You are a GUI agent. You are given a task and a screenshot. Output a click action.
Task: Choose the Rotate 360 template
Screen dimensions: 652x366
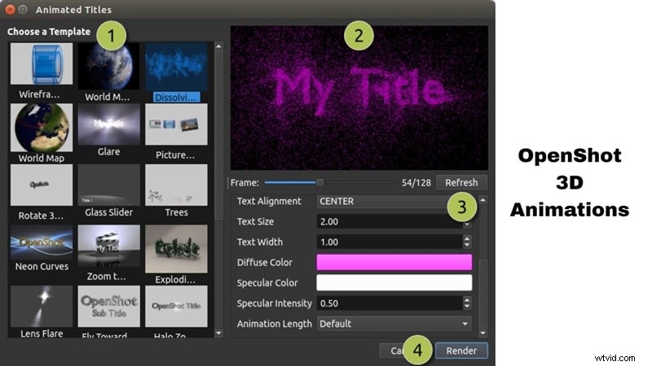point(41,185)
